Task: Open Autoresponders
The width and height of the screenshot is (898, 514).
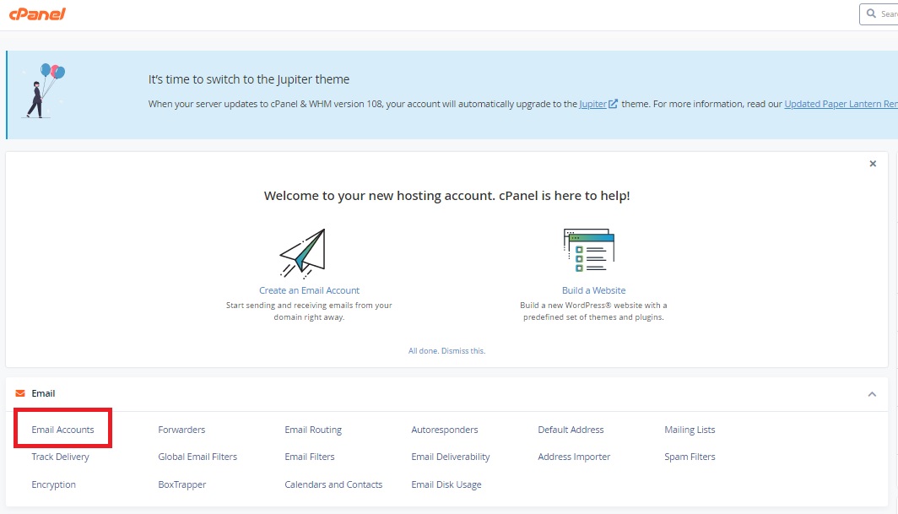Action: click(x=445, y=430)
